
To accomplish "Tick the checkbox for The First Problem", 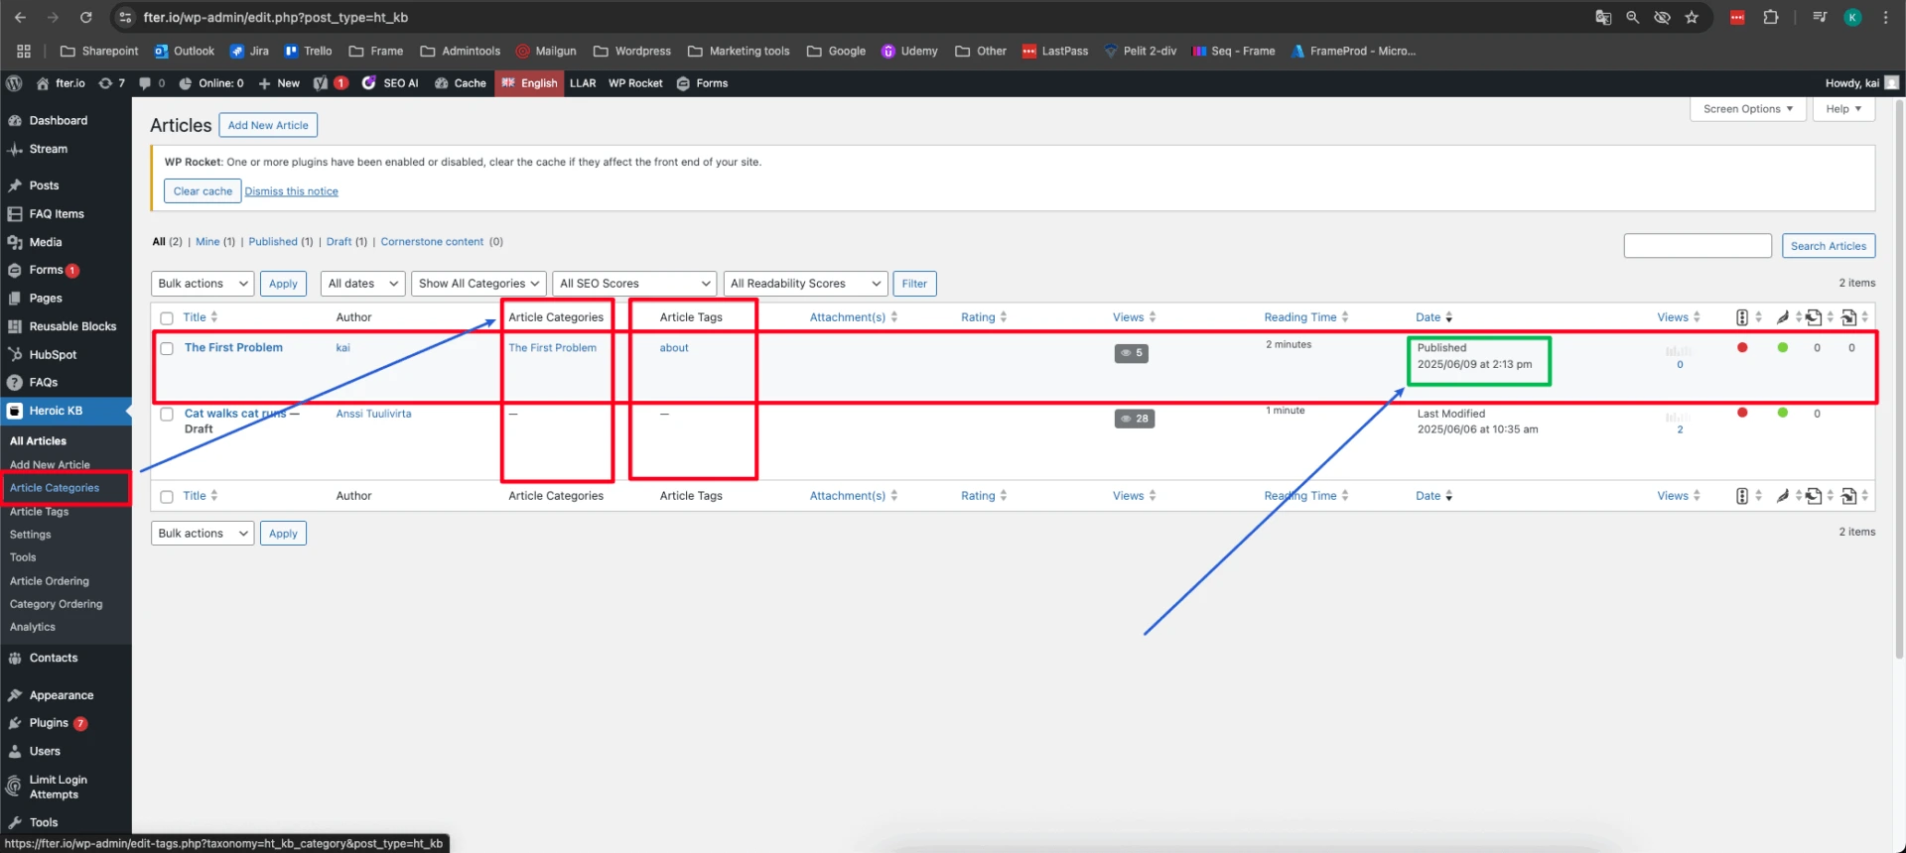I will 167,349.
